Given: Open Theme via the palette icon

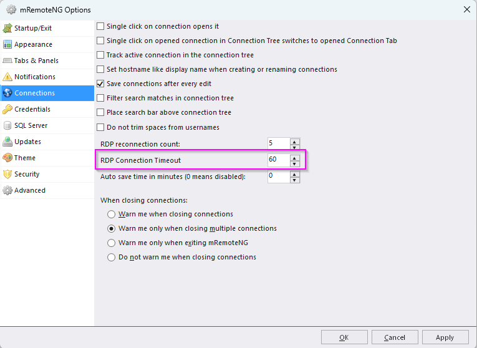Looking at the screenshot, I should click(7, 158).
